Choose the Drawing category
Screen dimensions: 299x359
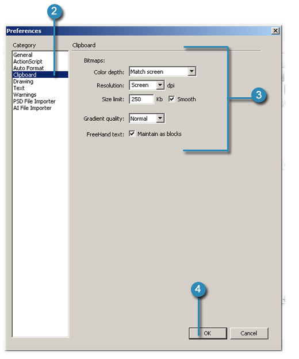click(x=24, y=82)
